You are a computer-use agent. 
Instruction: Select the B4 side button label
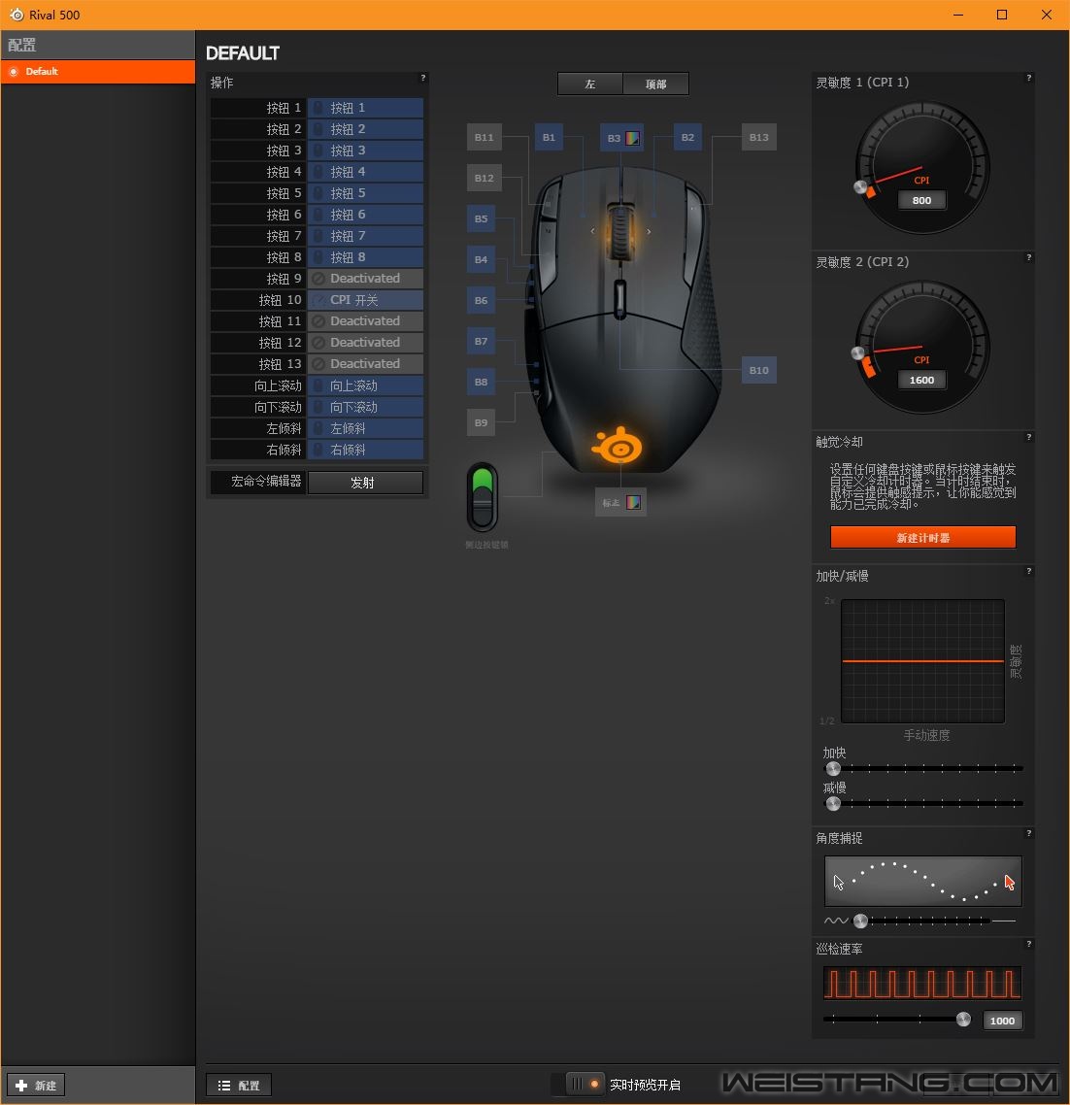pyautogui.click(x=482, y=260)
